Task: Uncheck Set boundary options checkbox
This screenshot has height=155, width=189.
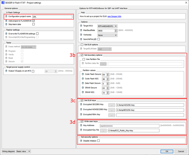Action: point(82,55)
